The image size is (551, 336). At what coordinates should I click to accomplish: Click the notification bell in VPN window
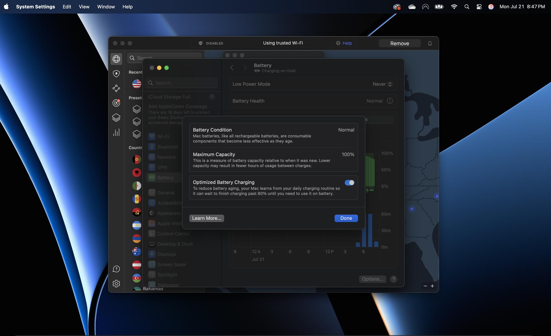430,43
